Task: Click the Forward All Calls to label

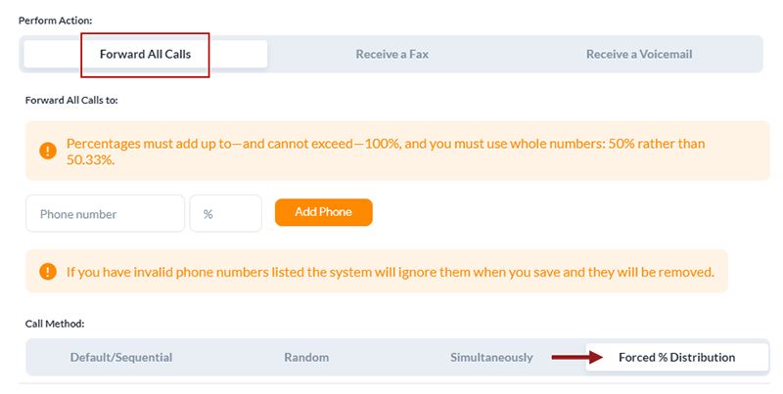Action: (71, 100)
